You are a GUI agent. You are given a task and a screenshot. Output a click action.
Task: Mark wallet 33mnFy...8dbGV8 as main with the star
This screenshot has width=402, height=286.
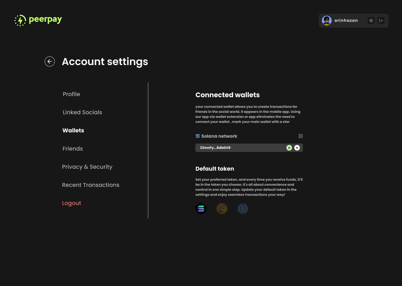(289, 148)
